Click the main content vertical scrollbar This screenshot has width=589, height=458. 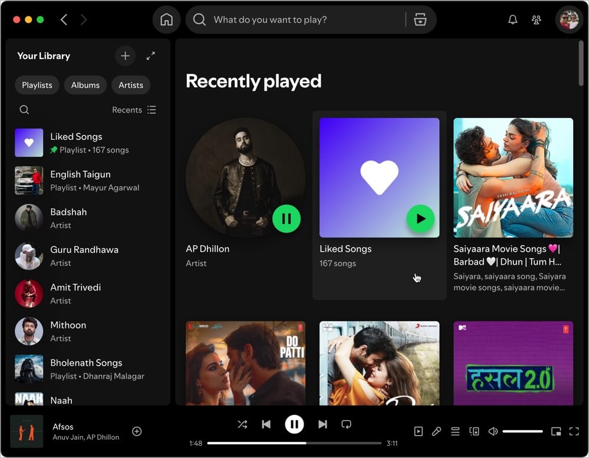[581, 63]
